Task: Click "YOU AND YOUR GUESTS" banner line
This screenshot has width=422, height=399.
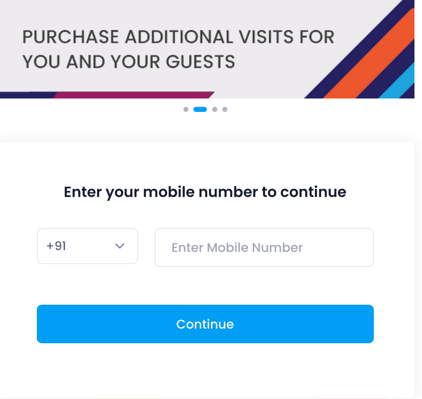Action: (129, 62)
